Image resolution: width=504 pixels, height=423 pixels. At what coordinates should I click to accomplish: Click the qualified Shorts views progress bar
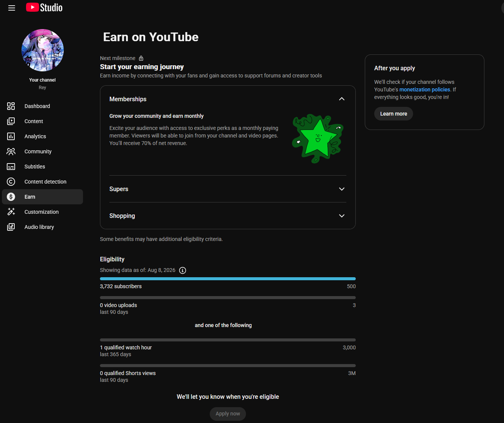point(228,366)
